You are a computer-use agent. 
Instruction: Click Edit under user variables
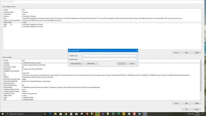[x=187, y=53]
